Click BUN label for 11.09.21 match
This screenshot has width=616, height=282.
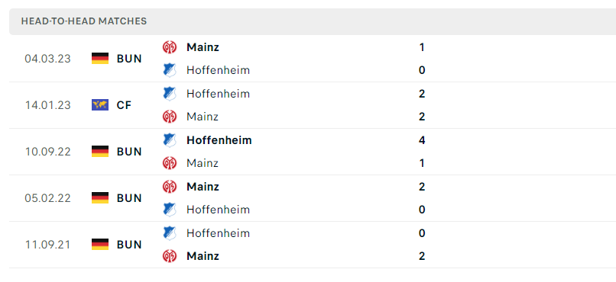pos(129,245)
